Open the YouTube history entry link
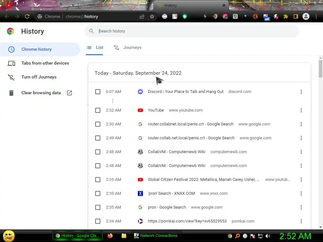Screen dimensions: 323x242 (x=156, y=110)
